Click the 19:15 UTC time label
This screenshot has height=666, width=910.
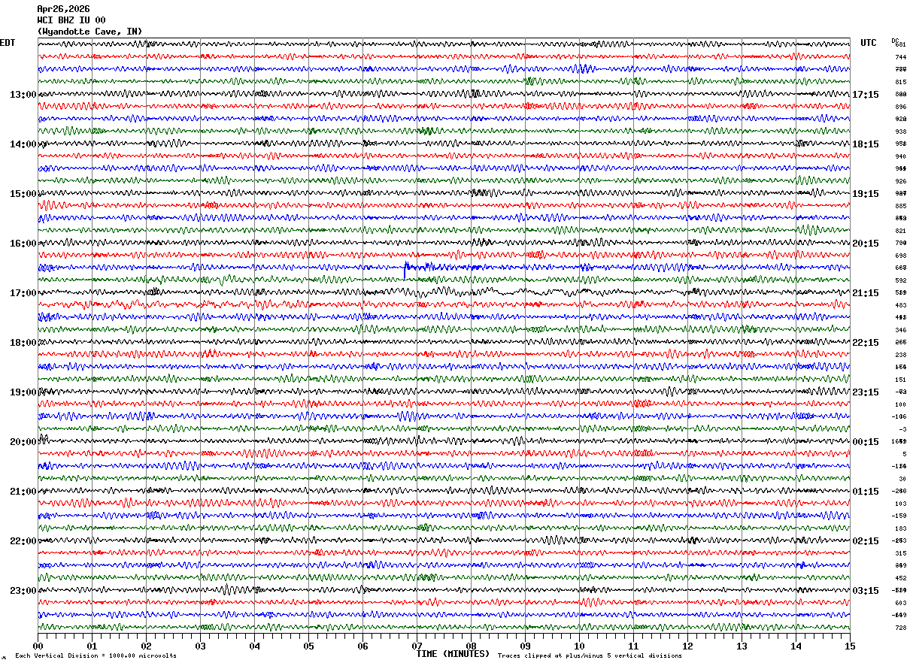[x=866, y=194]
